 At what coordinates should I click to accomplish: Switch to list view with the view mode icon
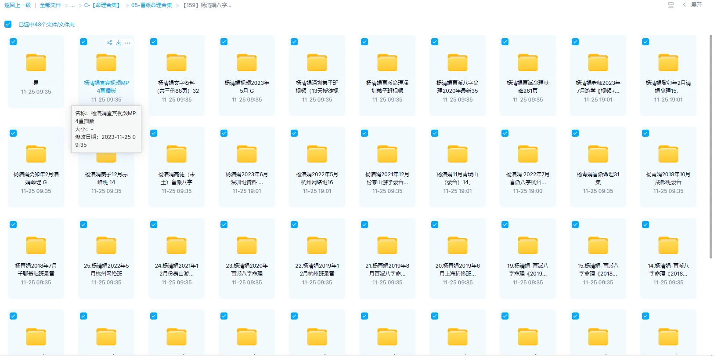click(671, 5)
